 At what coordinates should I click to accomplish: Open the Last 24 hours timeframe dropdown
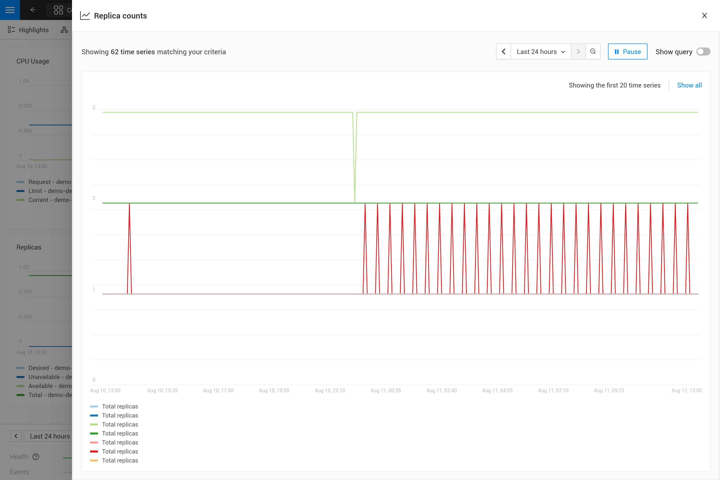click(x=540, y=51)
